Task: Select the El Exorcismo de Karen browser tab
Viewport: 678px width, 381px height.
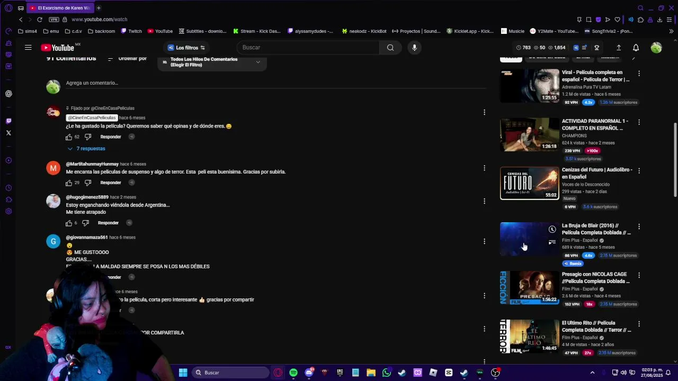Action: point(60,8)
